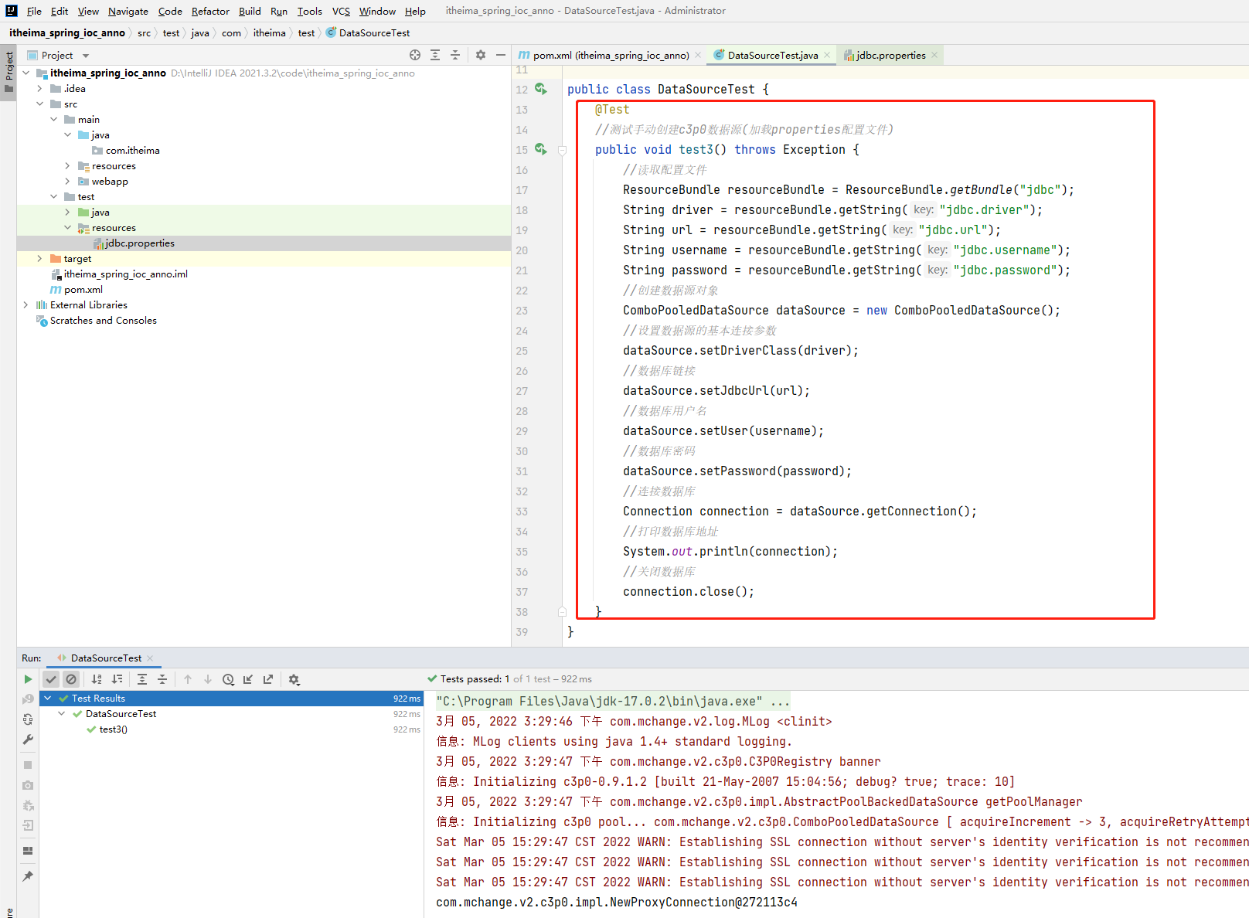Image resolution: width=1249 pixels, height=918 pixels.
Task: Switch to jdbc.properties editor tab
Action: [x=890, y=55]
